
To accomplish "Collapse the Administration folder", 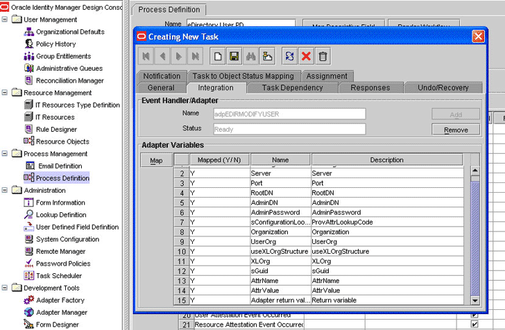I will pyautogui.click(x=4, y=190).
